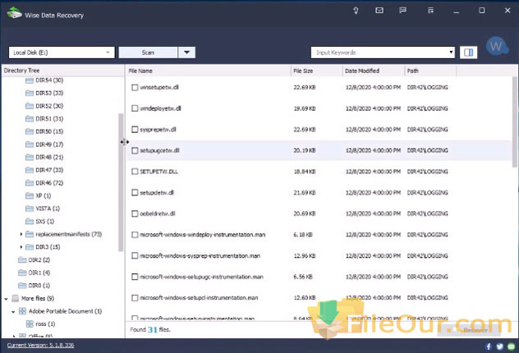Click the file list vertical scrollbar
The image size is (519, 353).
515,121
